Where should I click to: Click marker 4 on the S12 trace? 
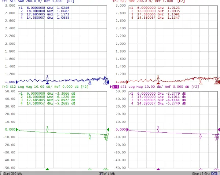(x=90, y=136)
